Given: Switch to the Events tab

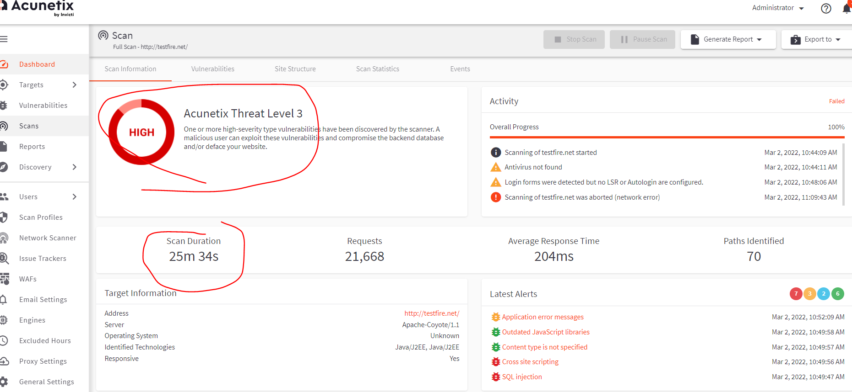Looking at the screenshot, I should pos(460,69).
